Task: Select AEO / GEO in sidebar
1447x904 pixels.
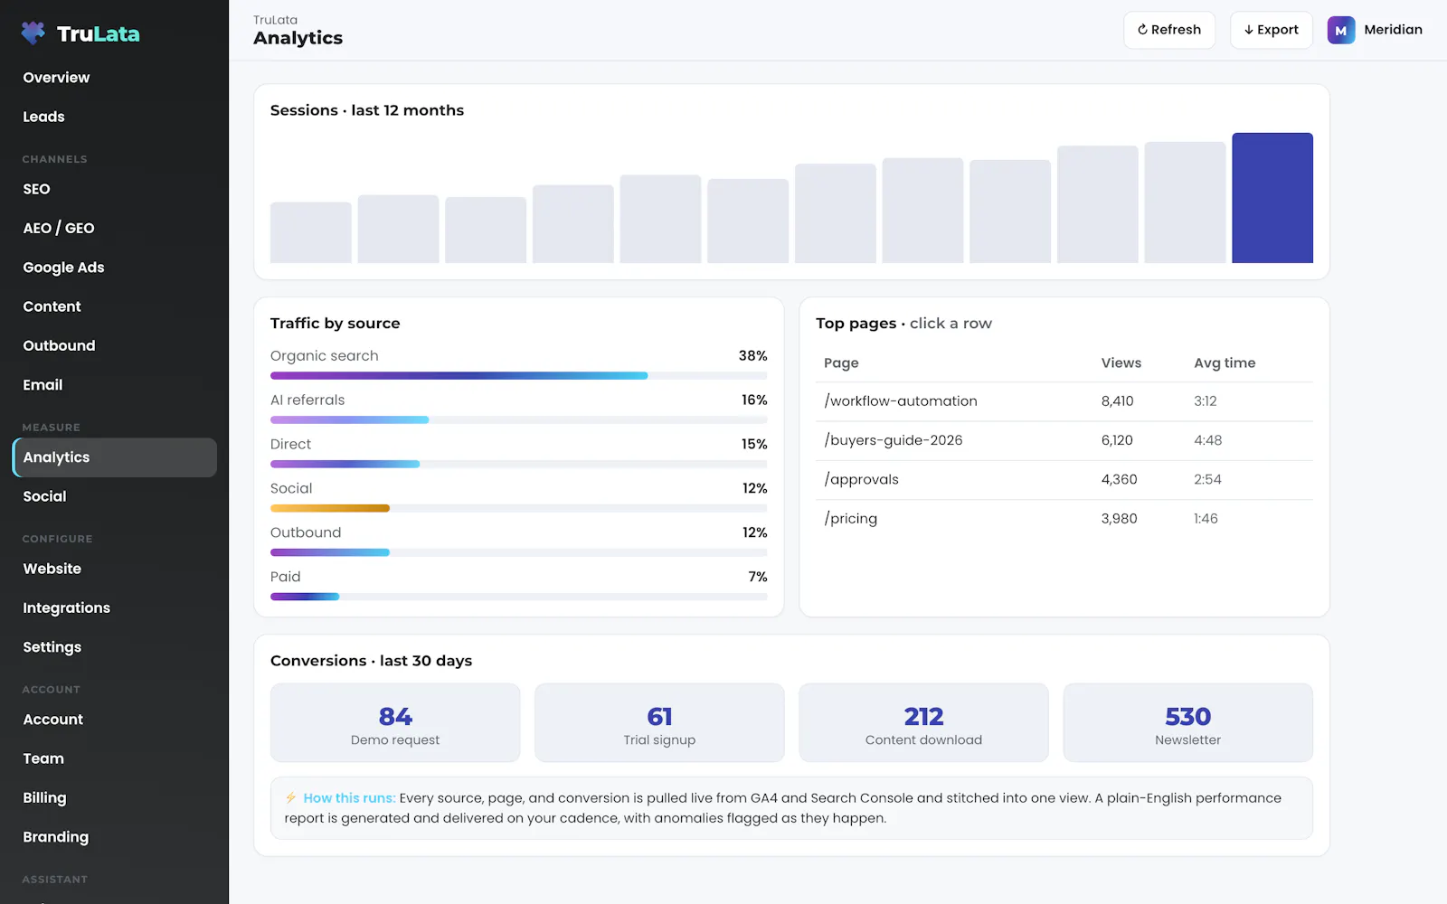Action: (x=115, y=228)
